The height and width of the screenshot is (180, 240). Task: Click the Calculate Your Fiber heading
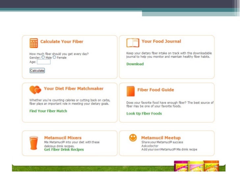[x=62, y=42]
